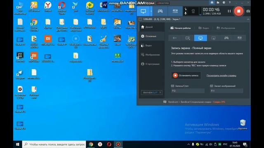Click the taskbar search box
The height and width of the screenshot is (148, 264).
[x=54, y=144]
